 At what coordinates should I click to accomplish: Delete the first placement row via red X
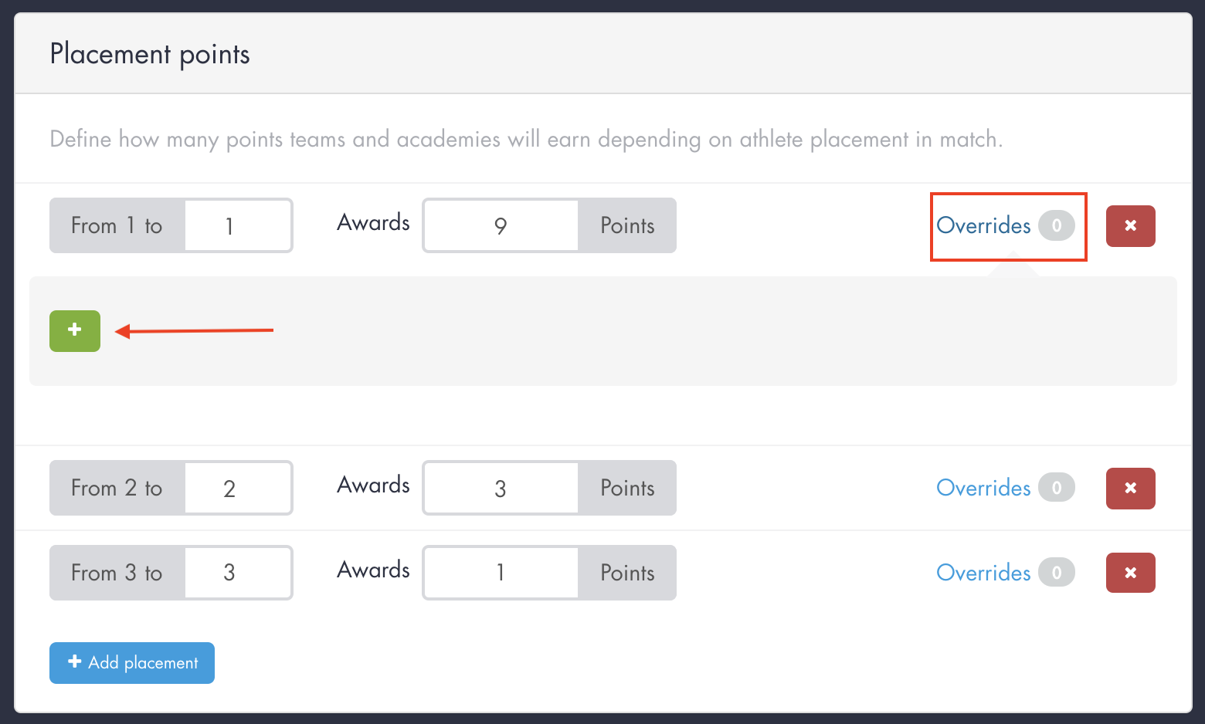(1130, 225)
